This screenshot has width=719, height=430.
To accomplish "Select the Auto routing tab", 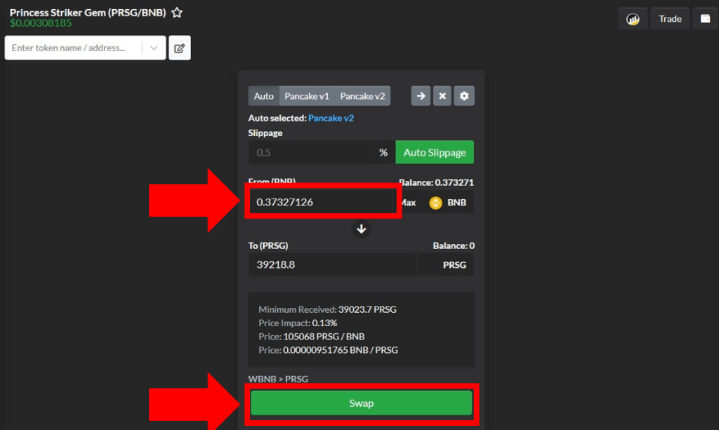I will pyautogui.click(x=264, y=96).
